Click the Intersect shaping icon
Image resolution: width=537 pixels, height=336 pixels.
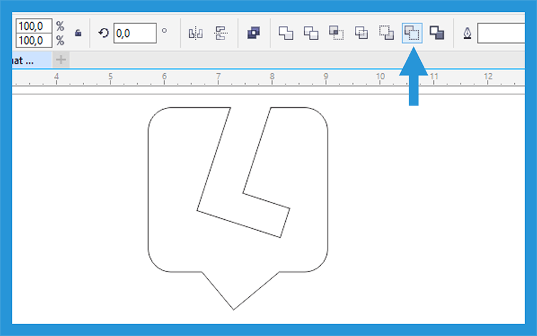point(337,33)
